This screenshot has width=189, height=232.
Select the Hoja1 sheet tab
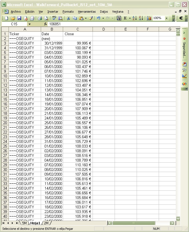tap(35, 223)
